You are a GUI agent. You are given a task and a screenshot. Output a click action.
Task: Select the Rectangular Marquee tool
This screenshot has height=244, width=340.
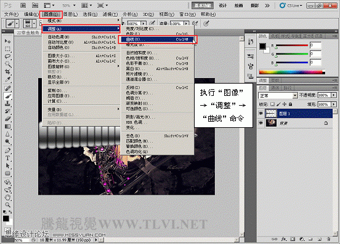click(7, 49)
